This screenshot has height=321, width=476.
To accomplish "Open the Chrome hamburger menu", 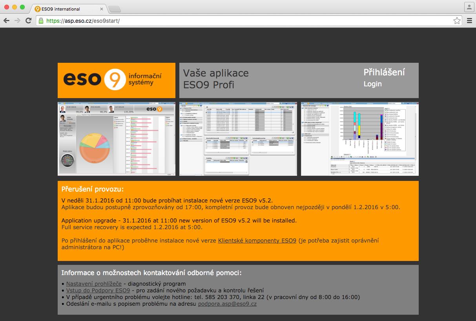I will coord(469,21).
